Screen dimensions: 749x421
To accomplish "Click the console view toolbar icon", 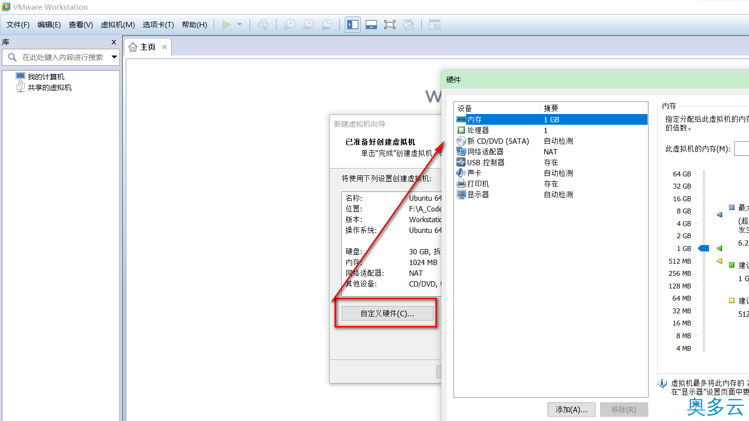I will [434, 24].
